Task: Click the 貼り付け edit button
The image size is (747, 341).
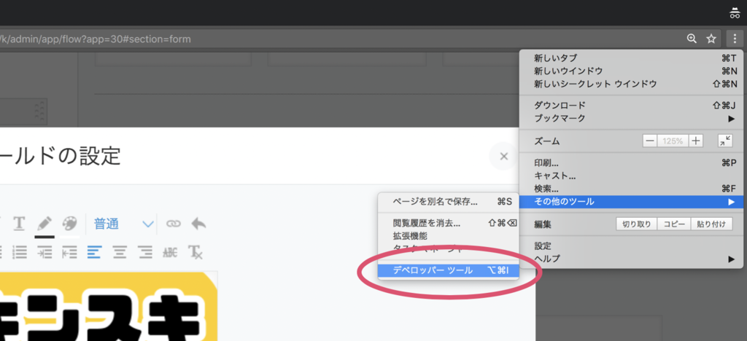Action: click(x=712, y=224)
